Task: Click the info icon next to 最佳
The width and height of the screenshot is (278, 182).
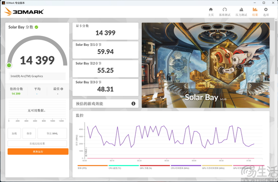Action: point(62,89)
